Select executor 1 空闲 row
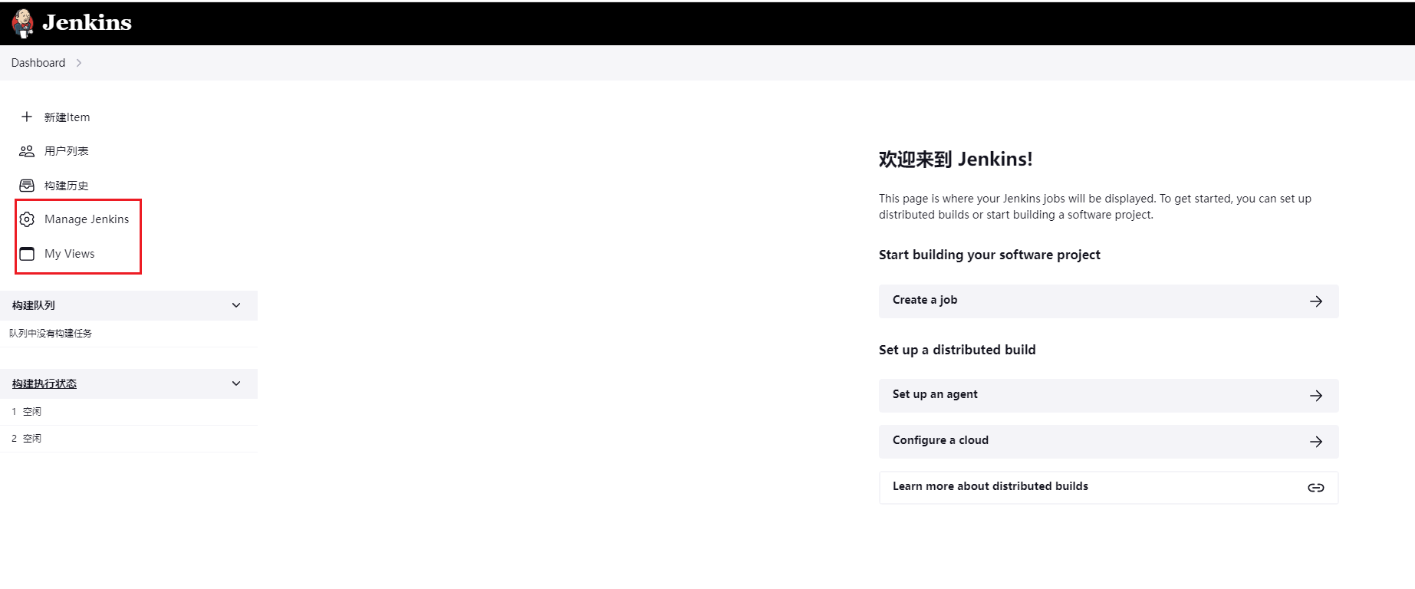The height and width of the screenshot is (589, 1415). click(x=129, y=412)
